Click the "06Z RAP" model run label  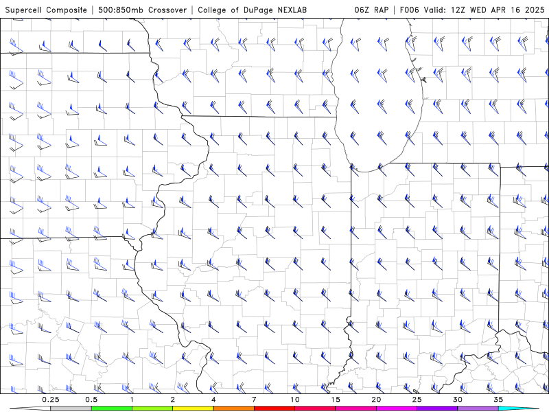tap(371, 10)
